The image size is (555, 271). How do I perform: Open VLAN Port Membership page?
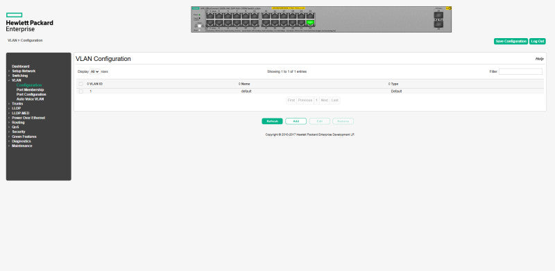pyautogui.click(x=30, y=90)
